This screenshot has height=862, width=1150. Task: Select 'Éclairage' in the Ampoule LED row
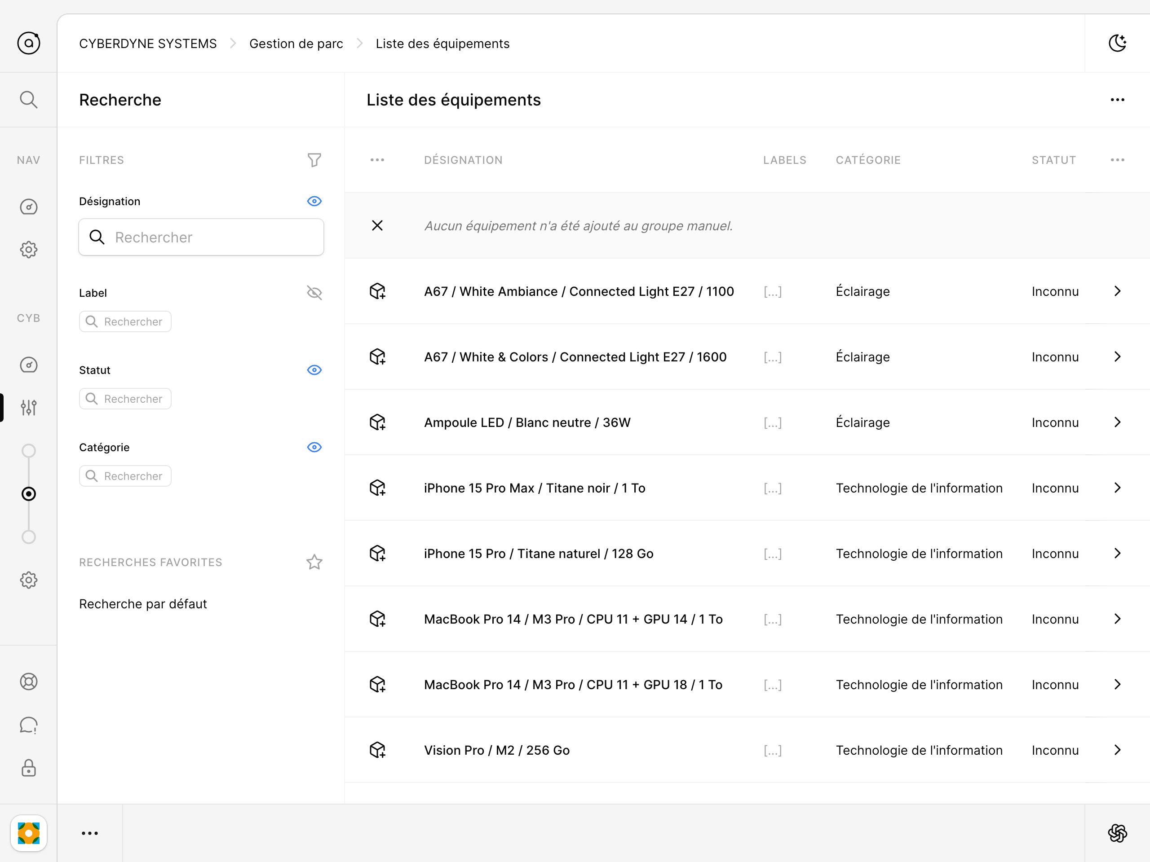point(862,422)
